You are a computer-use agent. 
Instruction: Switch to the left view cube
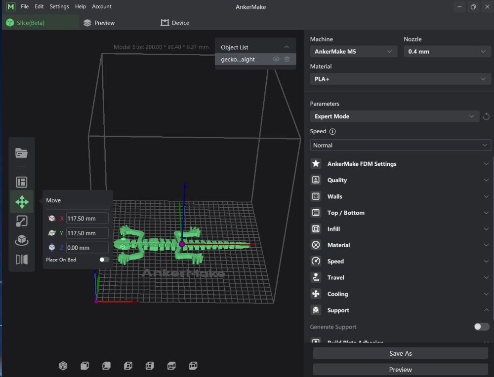pyautogui.click(x=128, y=366)
